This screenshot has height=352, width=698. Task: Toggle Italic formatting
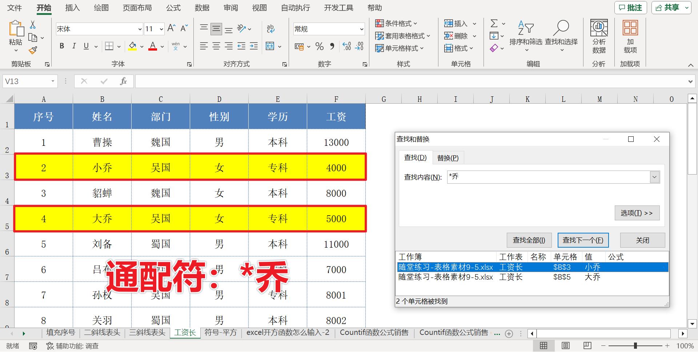tap(74, 46)
